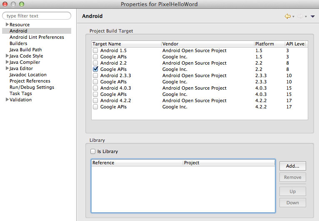Select Java Build Path in sidebar
The image size is (319, 221).
point(25,50)
